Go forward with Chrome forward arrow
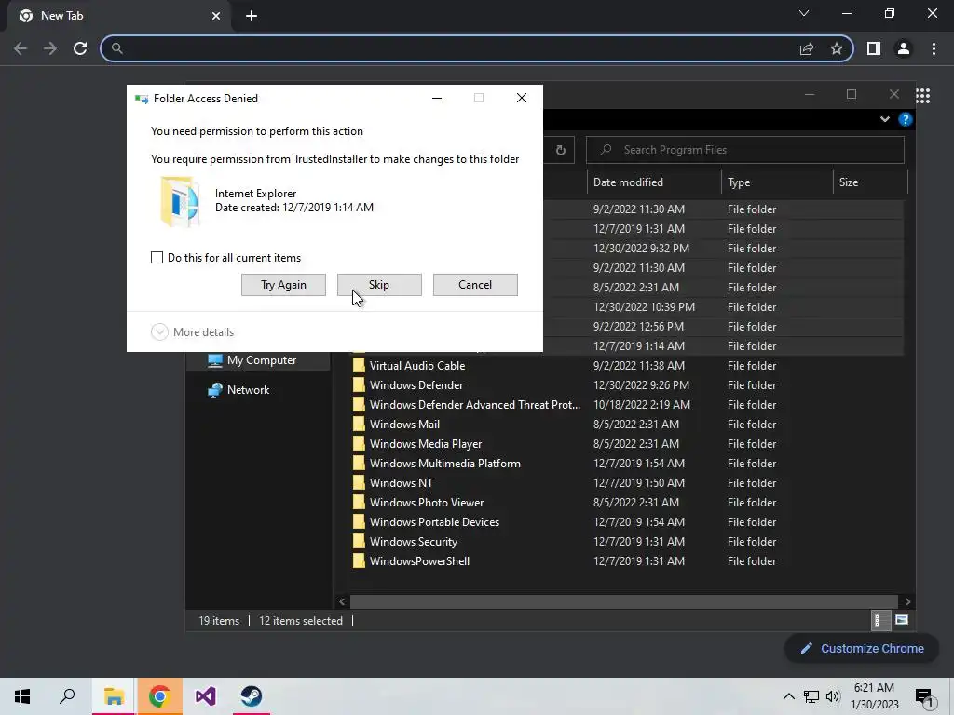This screenshot has width=954, height=715. coord(50,48)
